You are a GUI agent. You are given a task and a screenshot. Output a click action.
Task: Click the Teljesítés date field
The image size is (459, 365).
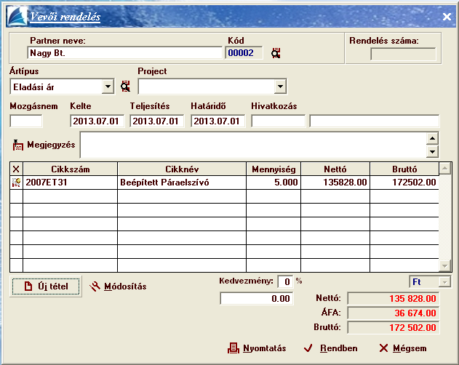point(157,121)
